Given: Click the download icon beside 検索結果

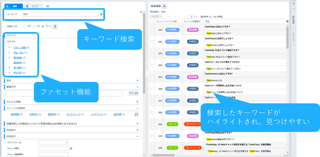Looking at the screenshot, I should pyautogui.click(x=164, y=6).
